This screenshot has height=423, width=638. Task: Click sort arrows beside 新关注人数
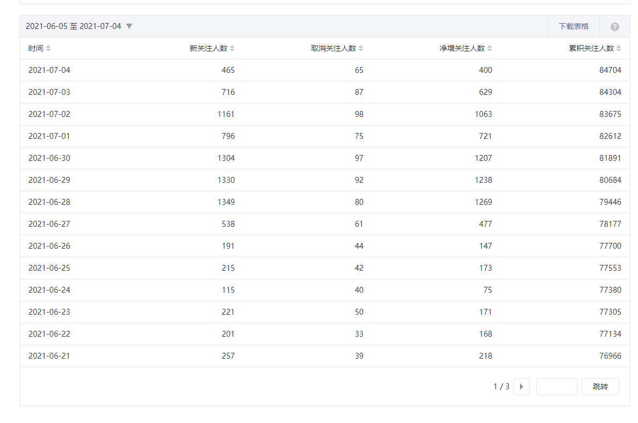tap(232, 48)
